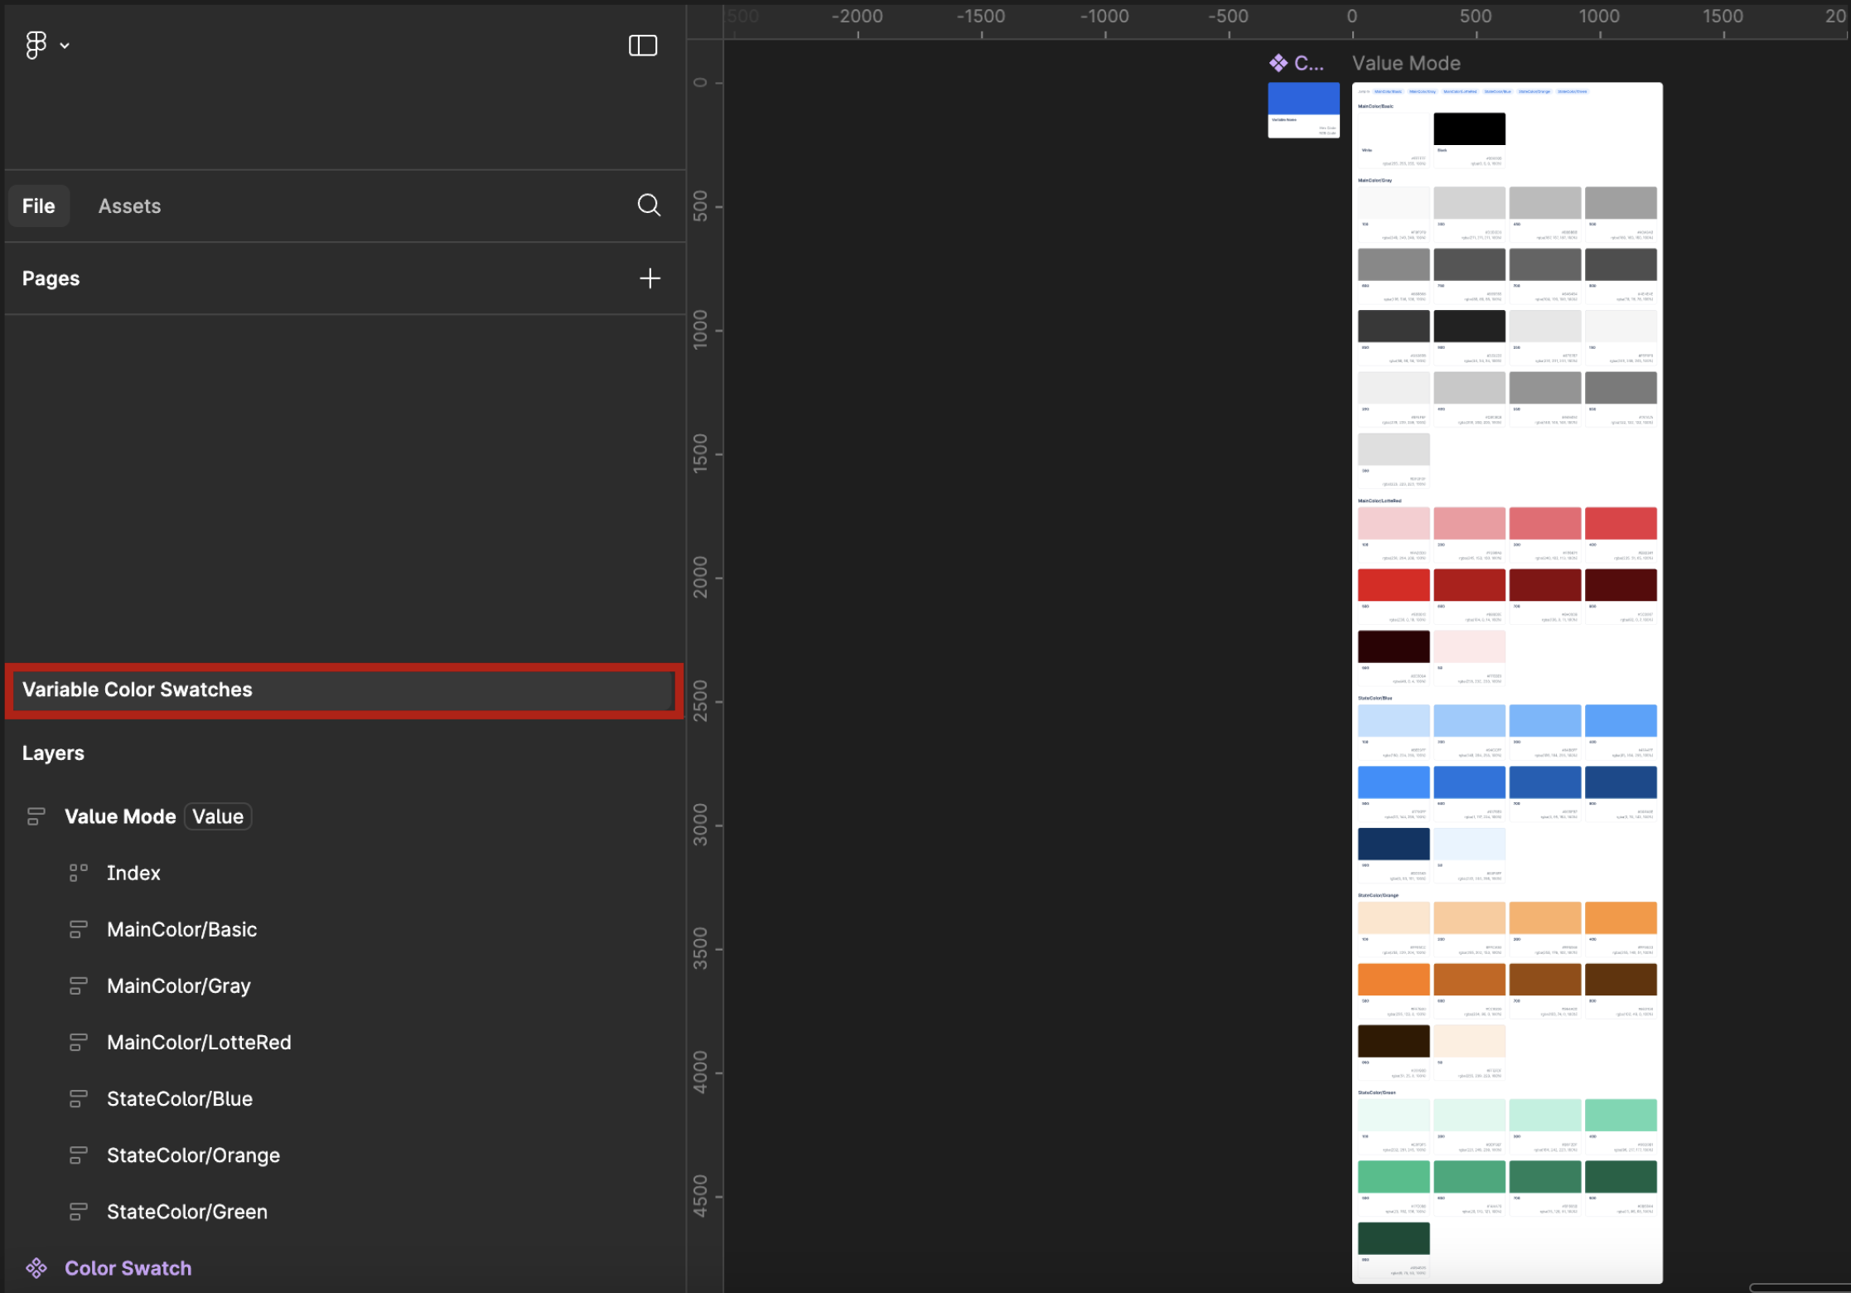
Task: Select the File tab
Action: tap(39, 206)
